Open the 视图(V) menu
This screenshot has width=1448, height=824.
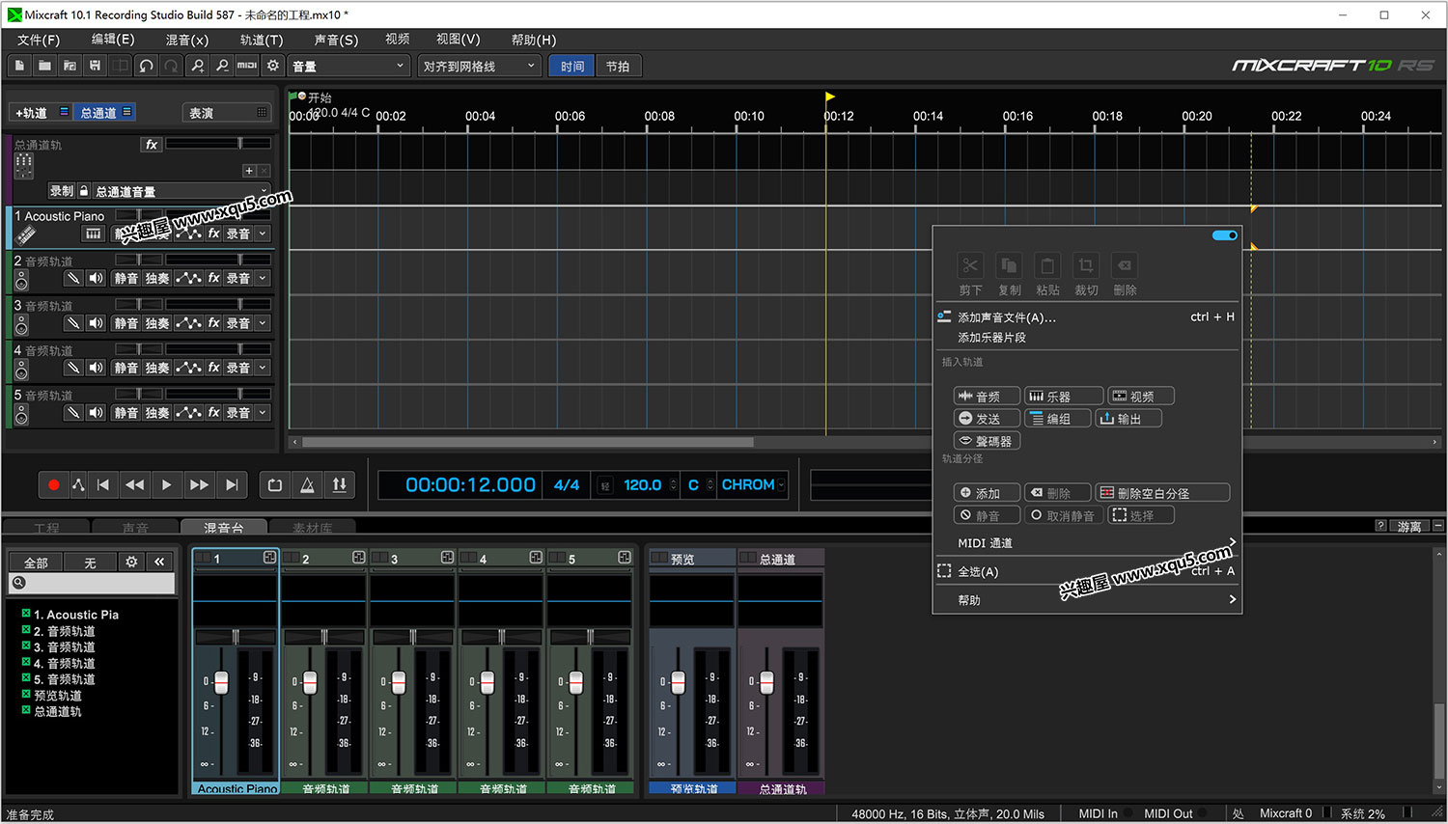(458, 40)
